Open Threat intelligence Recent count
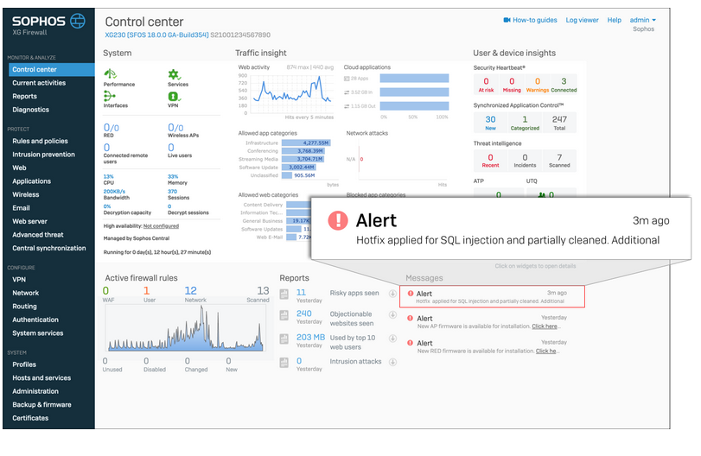The height and width of the screenshot is (456, 701). (x=490, y=161)
